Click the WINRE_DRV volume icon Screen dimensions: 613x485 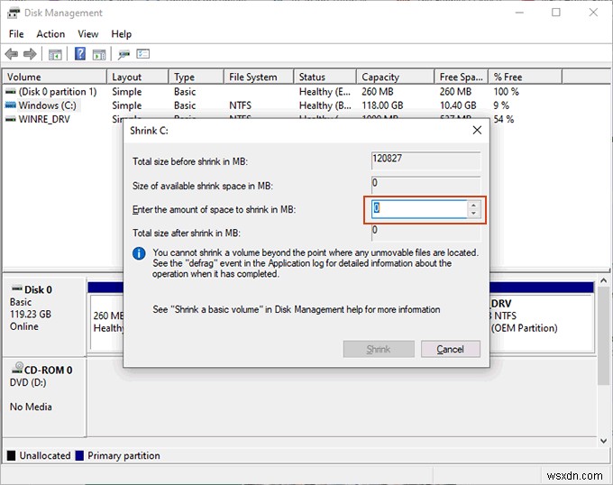[11, 119]
